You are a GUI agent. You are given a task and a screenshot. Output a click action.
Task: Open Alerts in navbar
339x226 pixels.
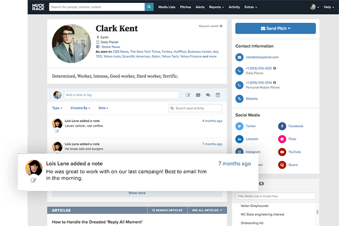(200, 7)
